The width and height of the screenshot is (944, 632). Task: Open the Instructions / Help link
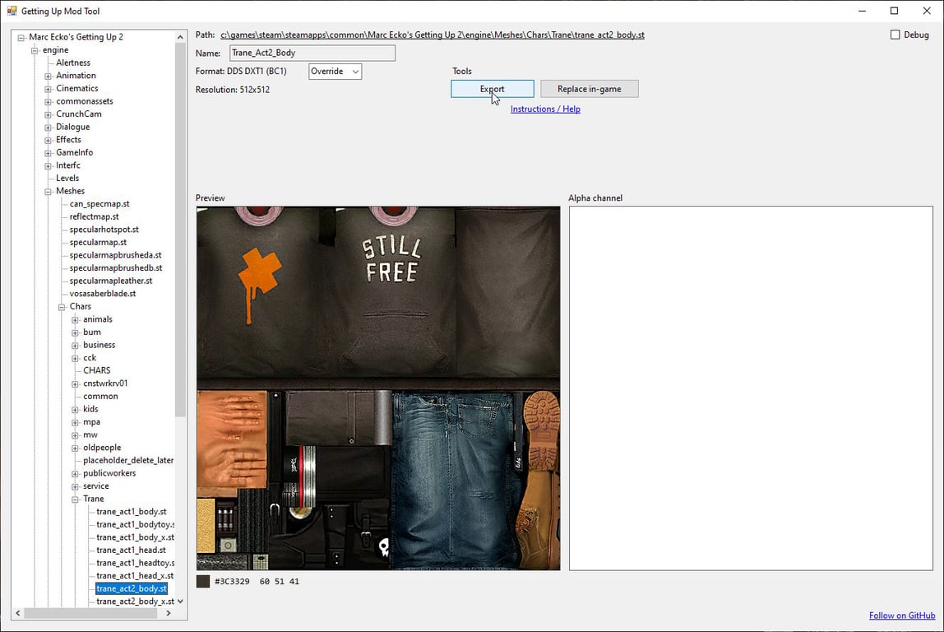pos(545,109)
